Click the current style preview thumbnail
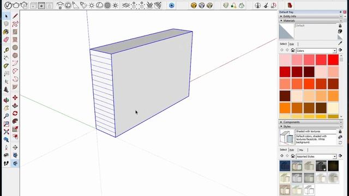Image resolution: width=349 pixels, height=196 pixels. 287,137
